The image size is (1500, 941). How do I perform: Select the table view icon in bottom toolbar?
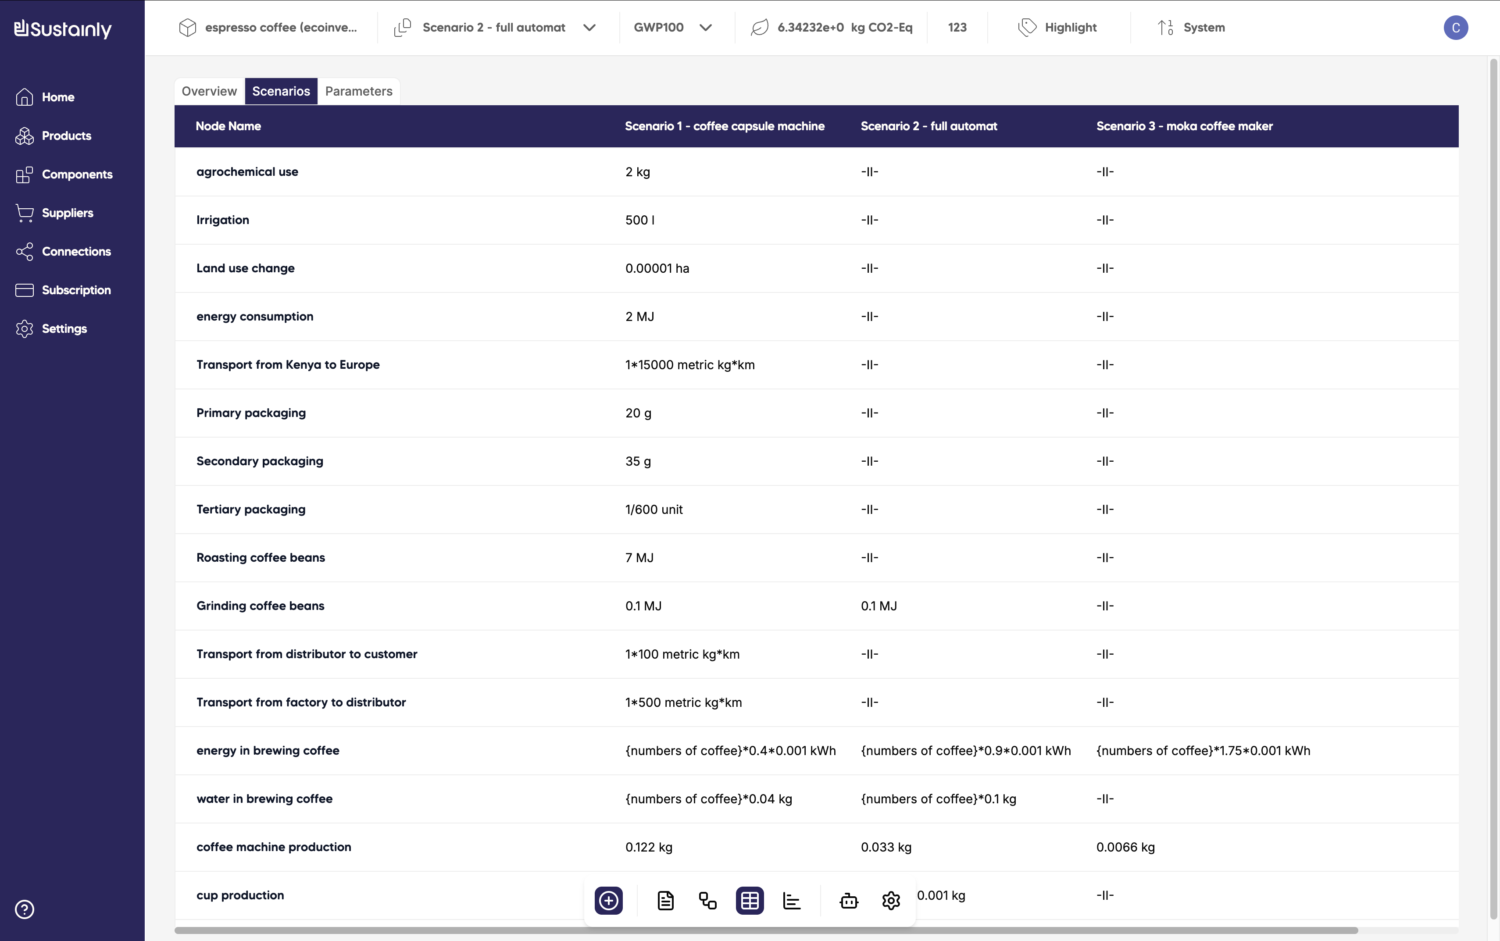pyautogui.click(x=750, y=901)
